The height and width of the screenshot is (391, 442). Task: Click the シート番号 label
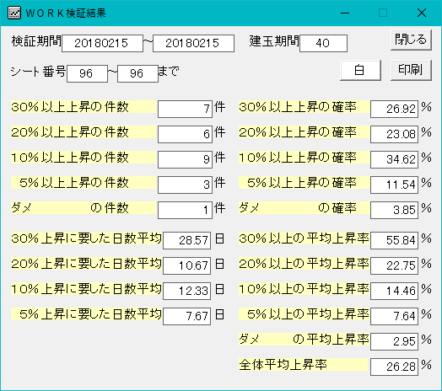(38, 72)
